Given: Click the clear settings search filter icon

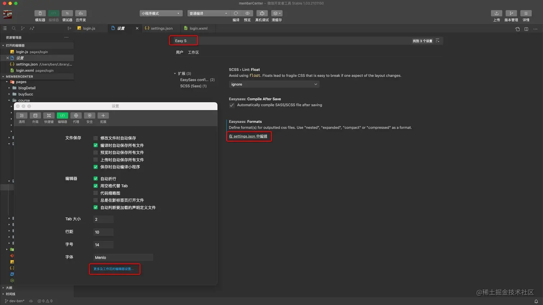Looking at the screenshot, I should [437, 41].
